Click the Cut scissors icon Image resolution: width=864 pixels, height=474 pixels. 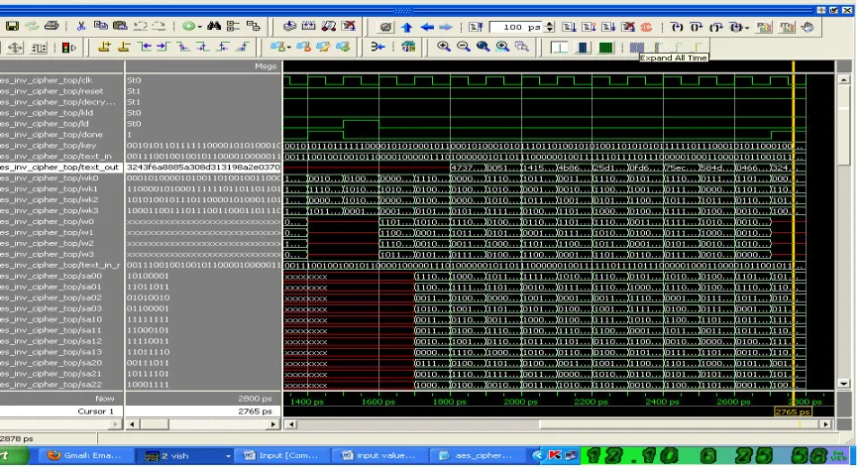coord(81,26)
